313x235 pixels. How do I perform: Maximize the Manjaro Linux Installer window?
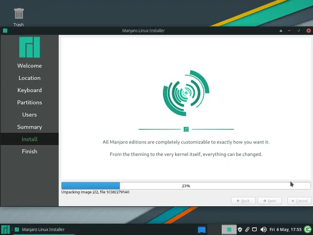pos(299,31)
